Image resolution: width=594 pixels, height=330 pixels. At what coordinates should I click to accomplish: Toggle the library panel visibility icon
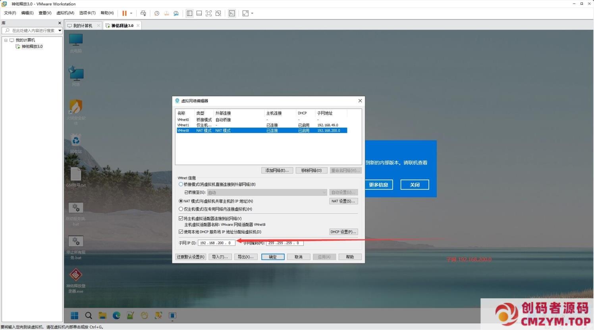tap(189, 13)
